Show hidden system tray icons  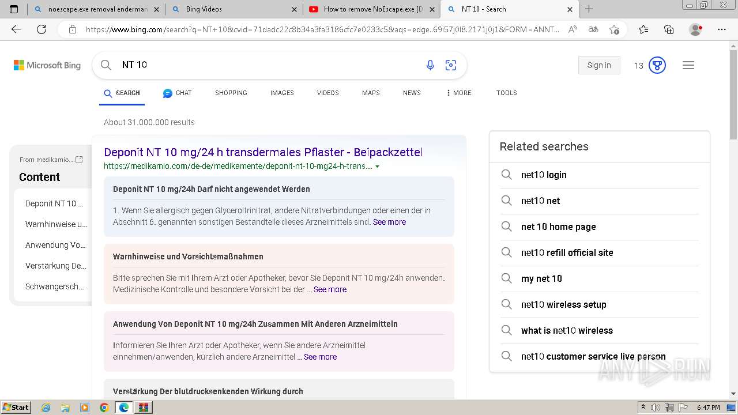pyautogui.click(x=643, y=408)
